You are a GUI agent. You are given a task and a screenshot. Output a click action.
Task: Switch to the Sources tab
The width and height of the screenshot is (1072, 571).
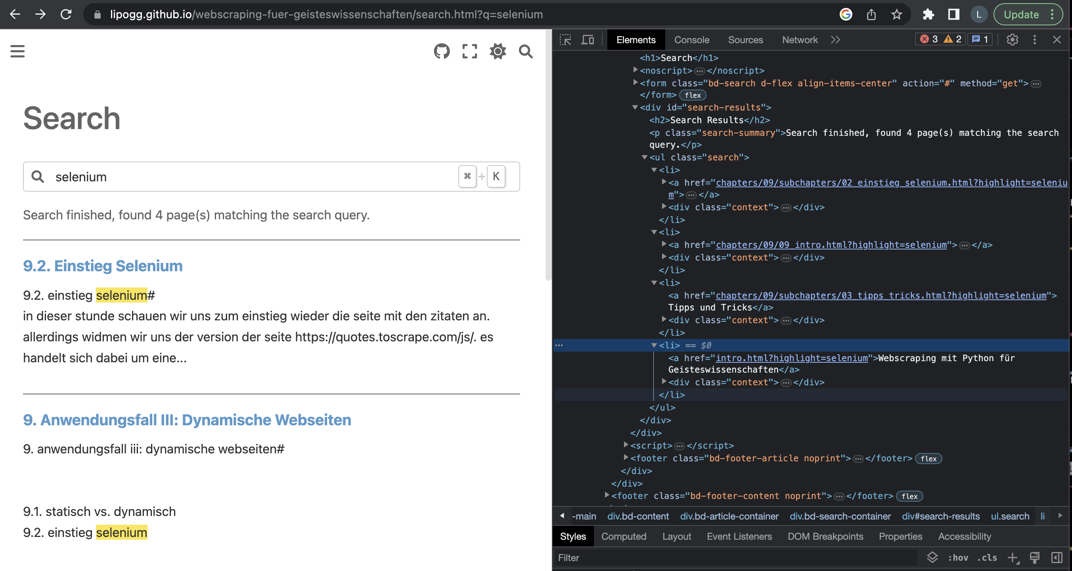click(x=745, y=40)
